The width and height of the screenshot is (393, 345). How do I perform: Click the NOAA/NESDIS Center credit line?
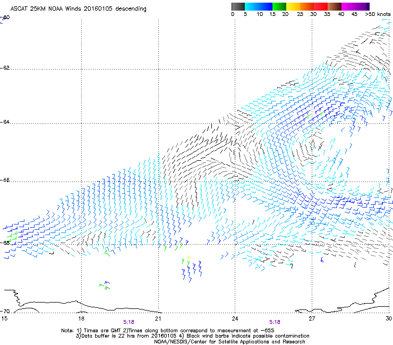coord(229,342)
